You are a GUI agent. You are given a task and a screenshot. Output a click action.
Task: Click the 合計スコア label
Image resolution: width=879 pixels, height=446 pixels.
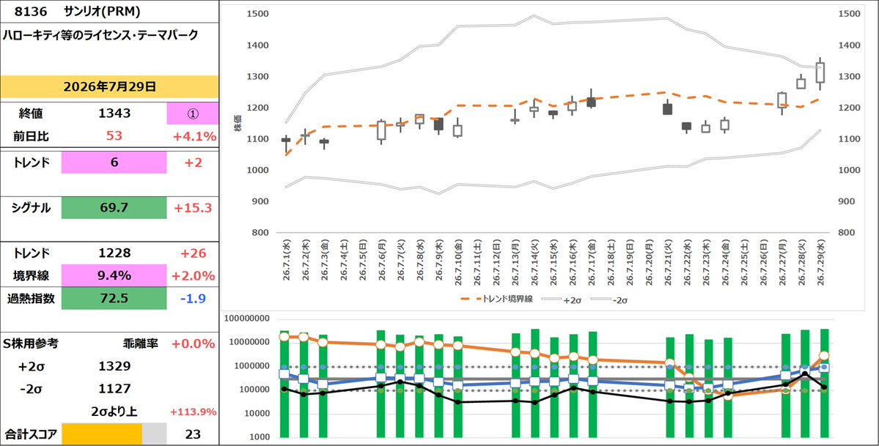[x=30, y=434]
